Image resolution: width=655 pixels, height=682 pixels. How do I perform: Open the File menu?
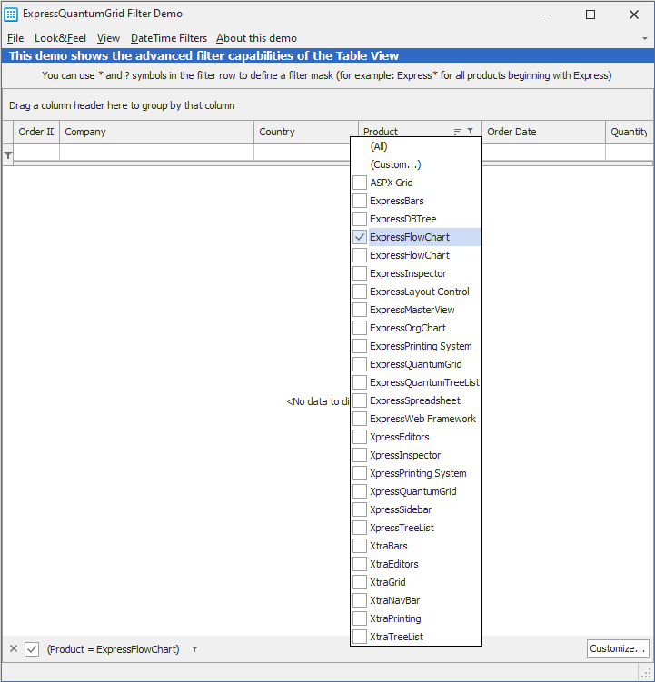pyautogui.click(x=15, y=38)
